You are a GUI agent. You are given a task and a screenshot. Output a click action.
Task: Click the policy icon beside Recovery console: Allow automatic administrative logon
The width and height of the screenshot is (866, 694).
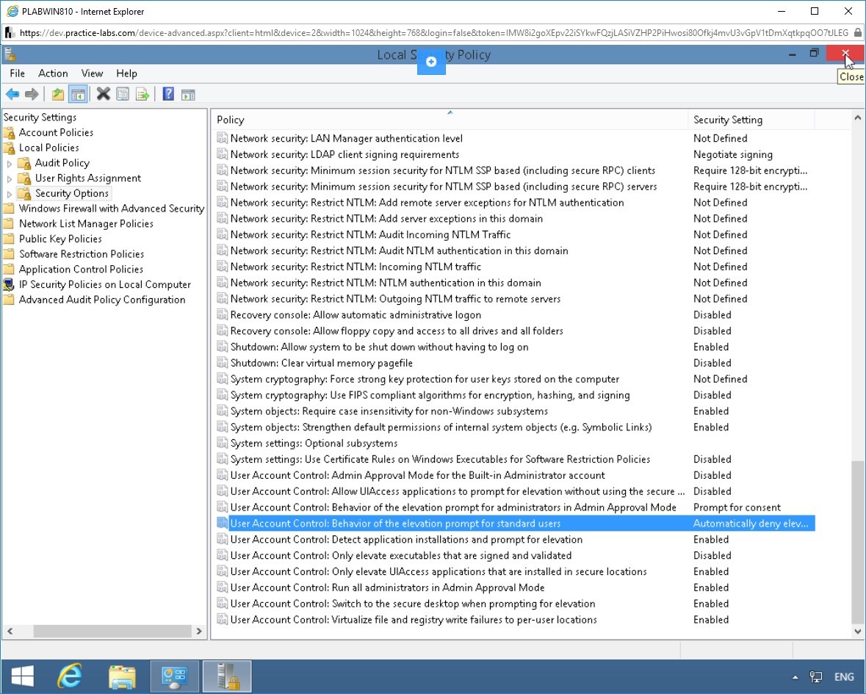[222, 315]
